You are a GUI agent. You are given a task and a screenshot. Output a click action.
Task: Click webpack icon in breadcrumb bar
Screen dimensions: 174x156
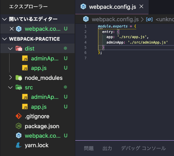pos(86,19)
